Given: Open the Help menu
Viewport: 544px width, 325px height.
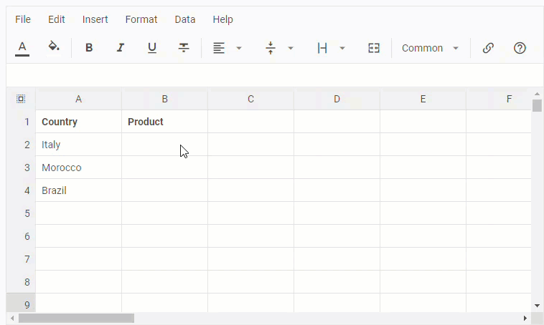Looking at the screenshot, I should 222,19.
